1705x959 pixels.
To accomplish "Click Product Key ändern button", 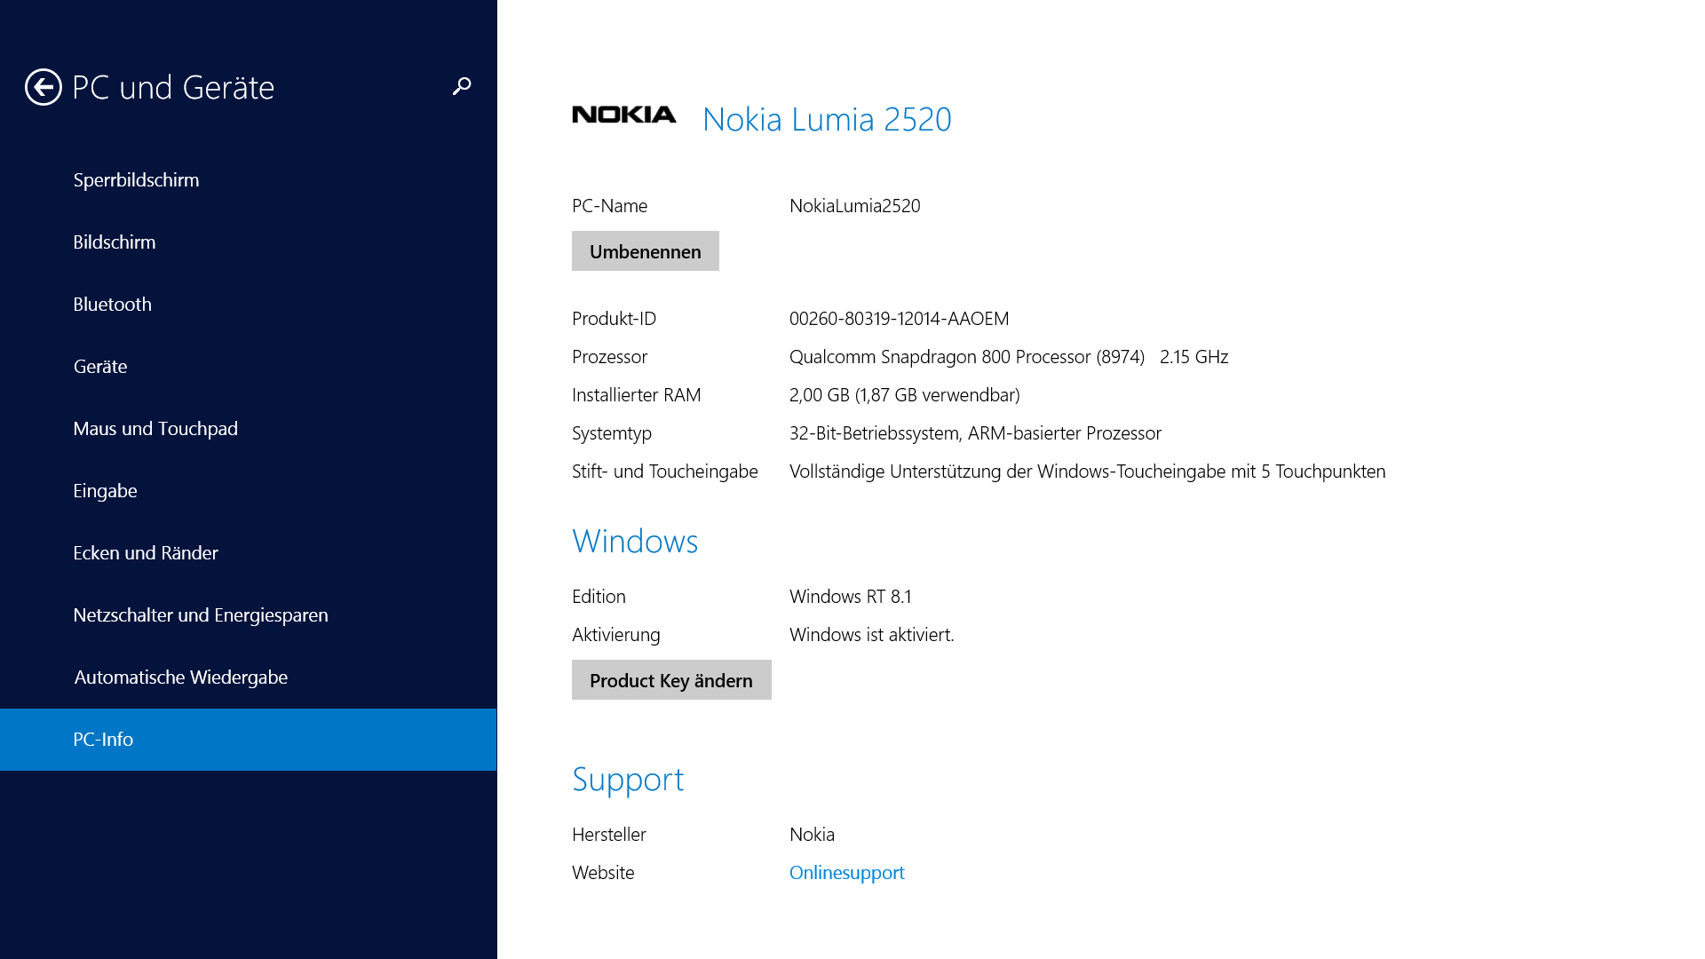I will 670,680.
